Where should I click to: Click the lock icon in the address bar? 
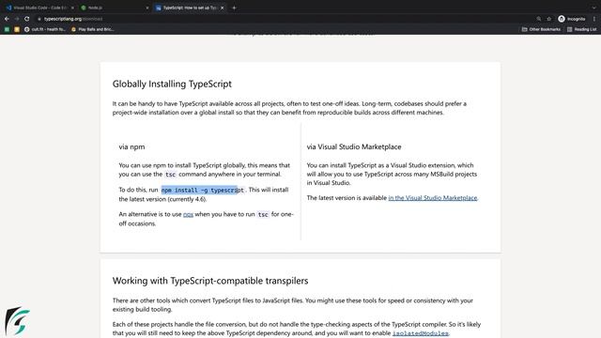pos(39,19)
